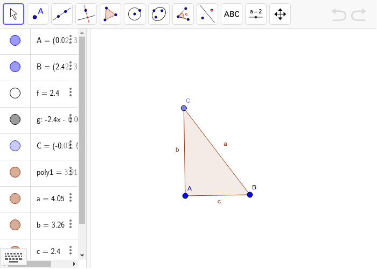The width and height of the screenshot is (377, 269).
Task: Click side label a of triangle
Action: pyautogui.click(x=225, y=144)
